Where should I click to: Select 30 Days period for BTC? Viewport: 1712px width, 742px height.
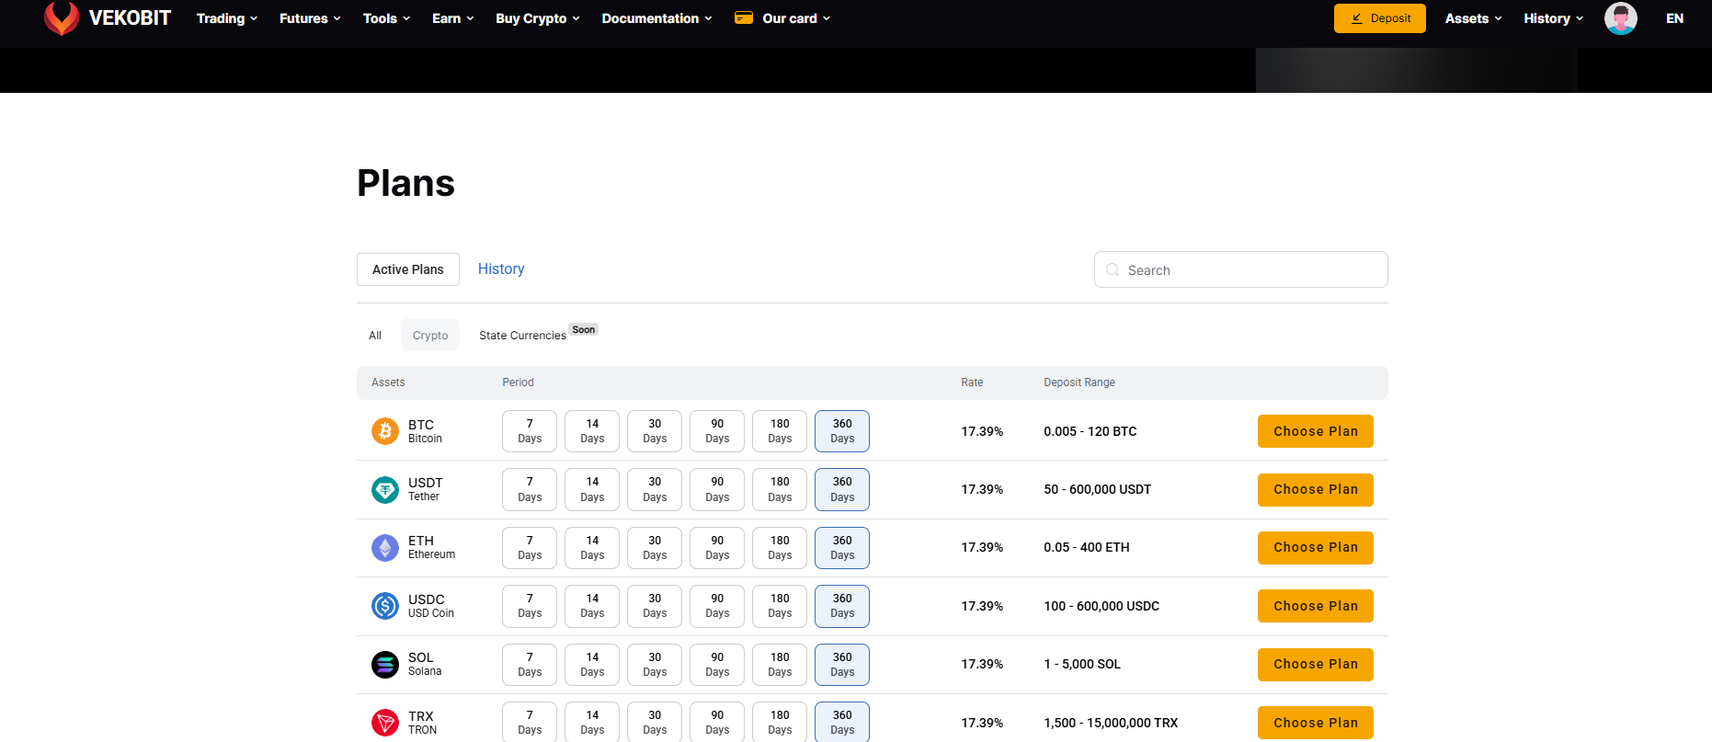click(x=655, y=431)
